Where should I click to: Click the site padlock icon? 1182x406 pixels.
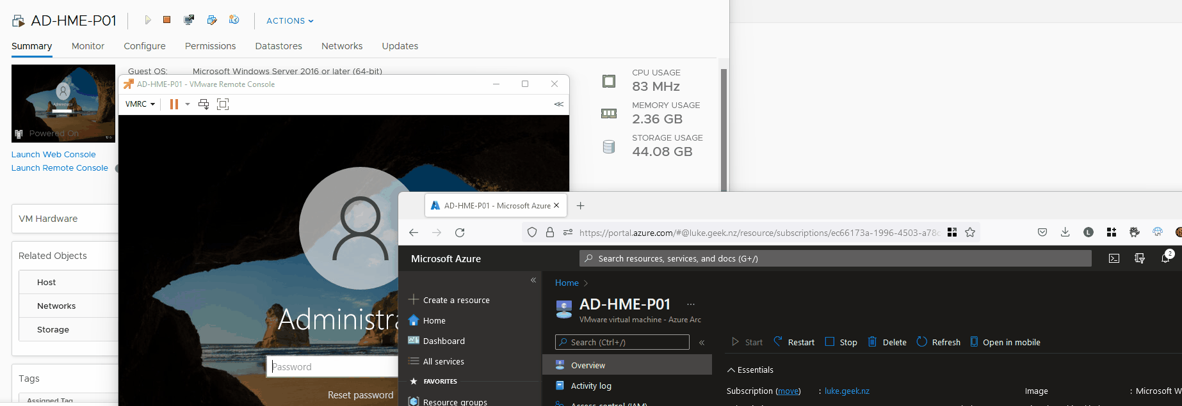[550, 233]
